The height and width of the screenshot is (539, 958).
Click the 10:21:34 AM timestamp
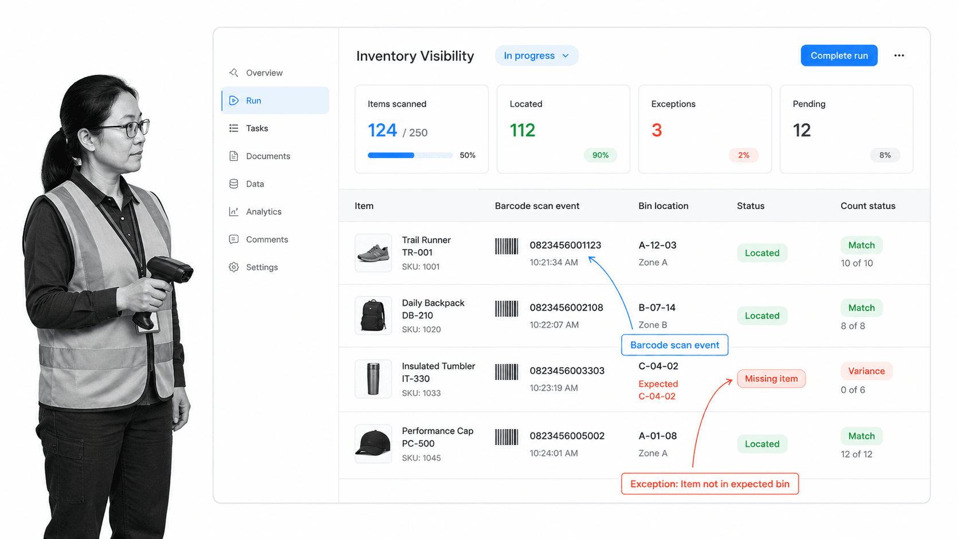coord(553,262)
